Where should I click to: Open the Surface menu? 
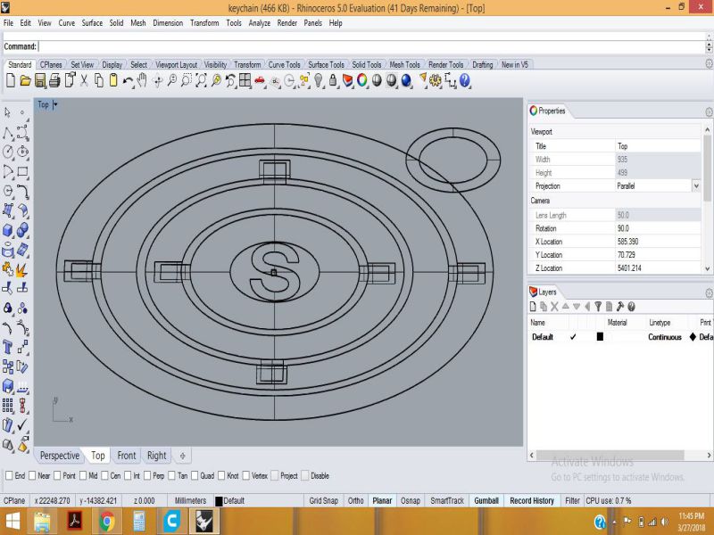pyautogui.click(x=92, y=23)
